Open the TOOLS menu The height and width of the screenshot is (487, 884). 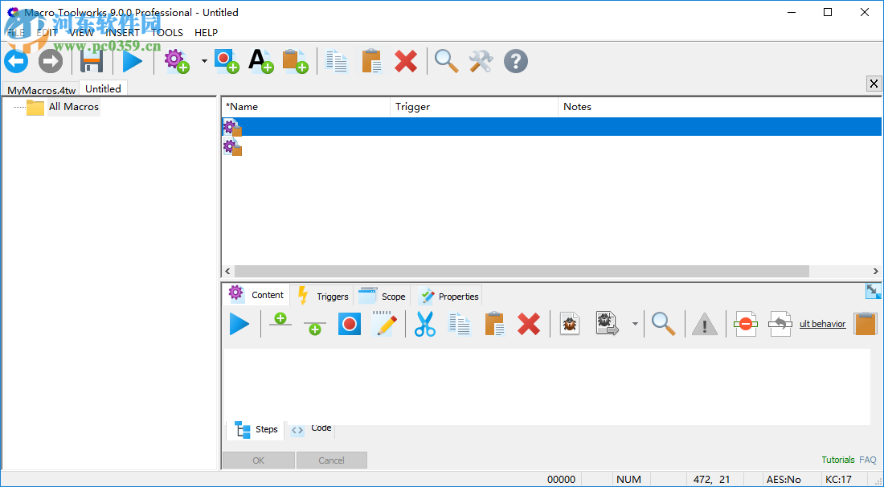tap(166, 33)
